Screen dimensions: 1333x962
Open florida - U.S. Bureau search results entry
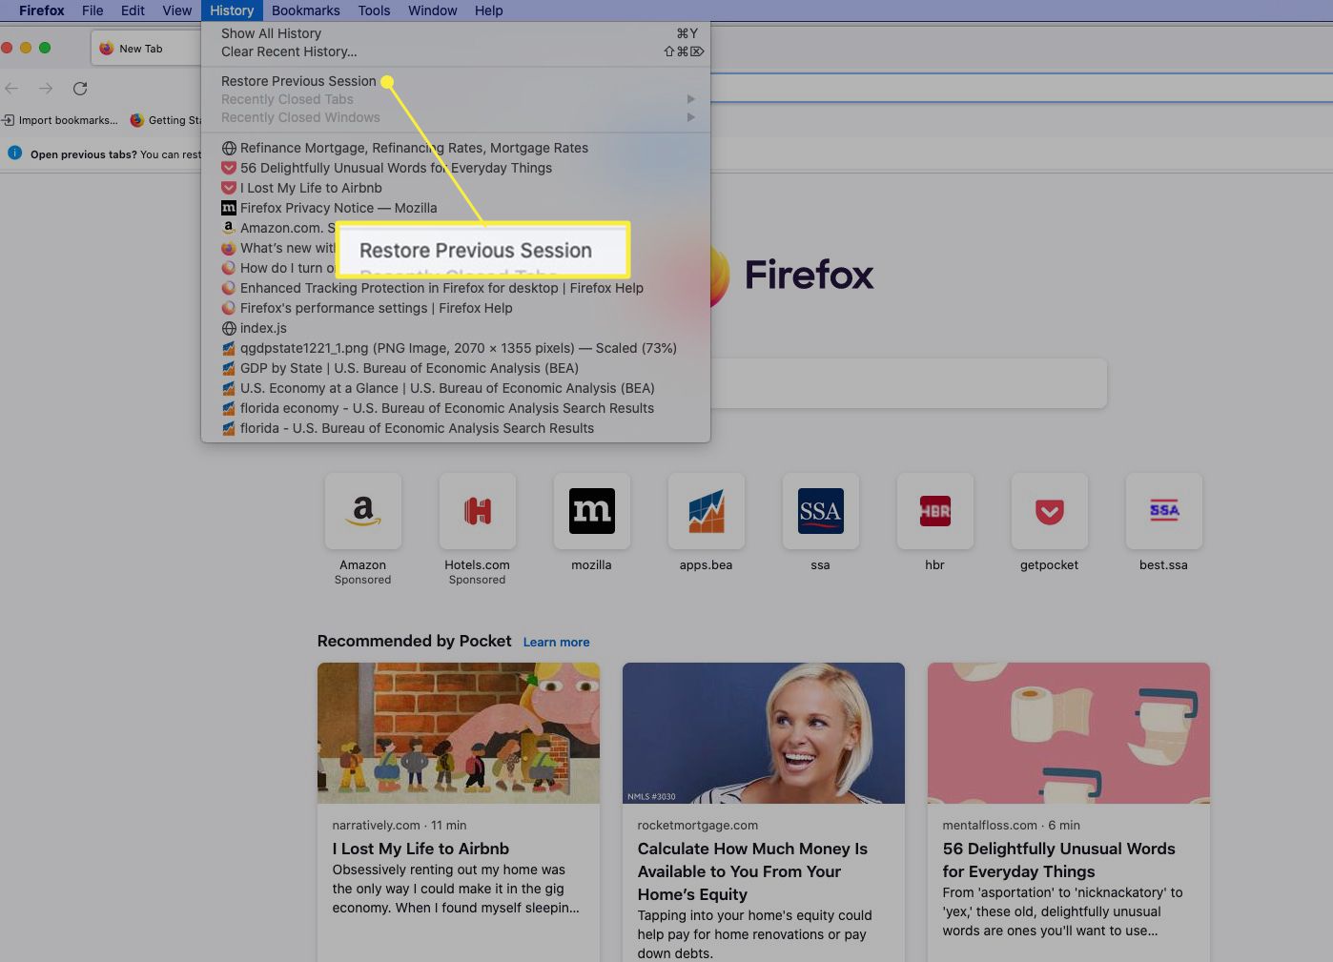(456, 428)
